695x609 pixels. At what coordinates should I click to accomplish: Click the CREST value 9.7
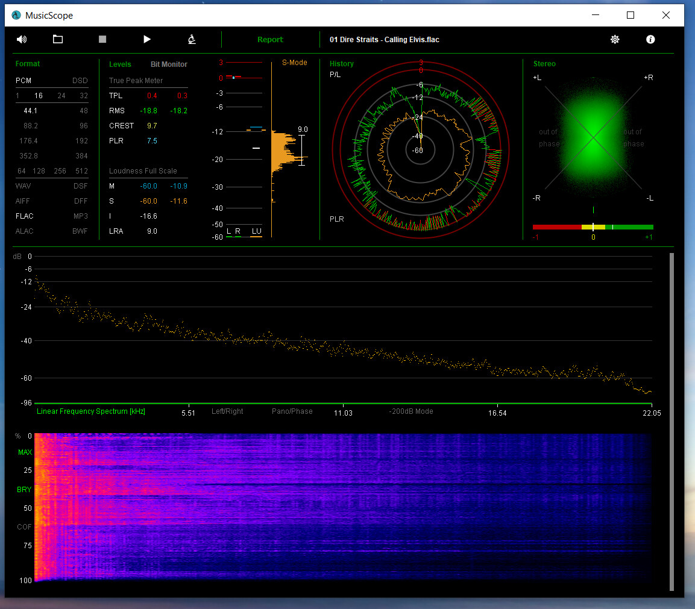152,126
